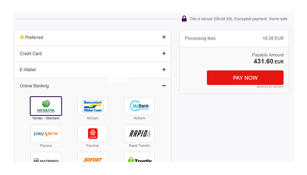Choose the Bancontact Mister Cash logo
Image resolution: width=307 pixels, height=175 pixels.
pyautogui.click(x=93, y=106)
